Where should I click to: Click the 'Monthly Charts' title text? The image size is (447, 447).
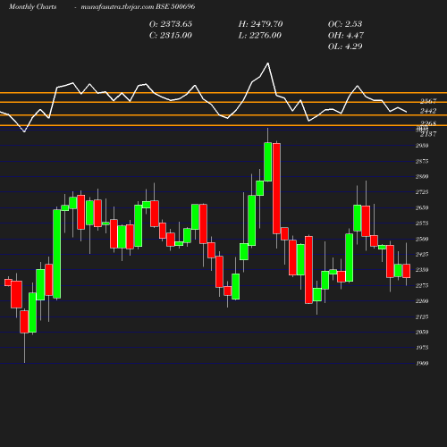pyautogui.click(x=32, y=6)
